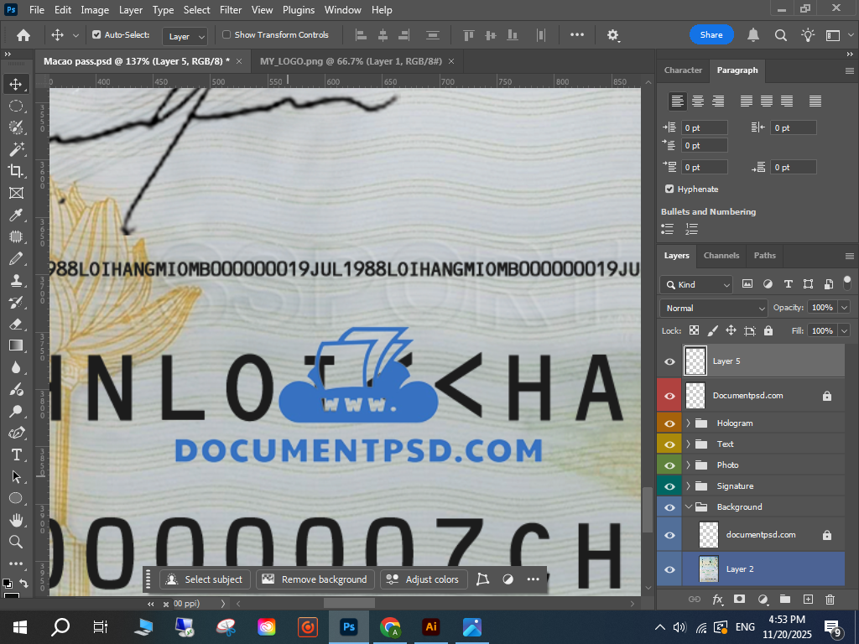Select the Eraser tool

[x=16, y=324]
